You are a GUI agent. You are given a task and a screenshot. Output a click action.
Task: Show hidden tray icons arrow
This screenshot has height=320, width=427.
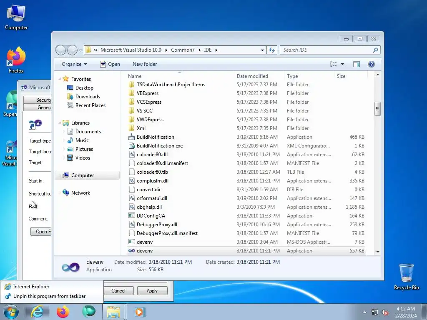(x=364, y=312)
